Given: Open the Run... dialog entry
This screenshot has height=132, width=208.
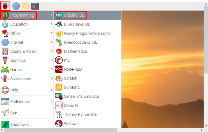Looking at the screenshot, I should click(x=15, y=113).
